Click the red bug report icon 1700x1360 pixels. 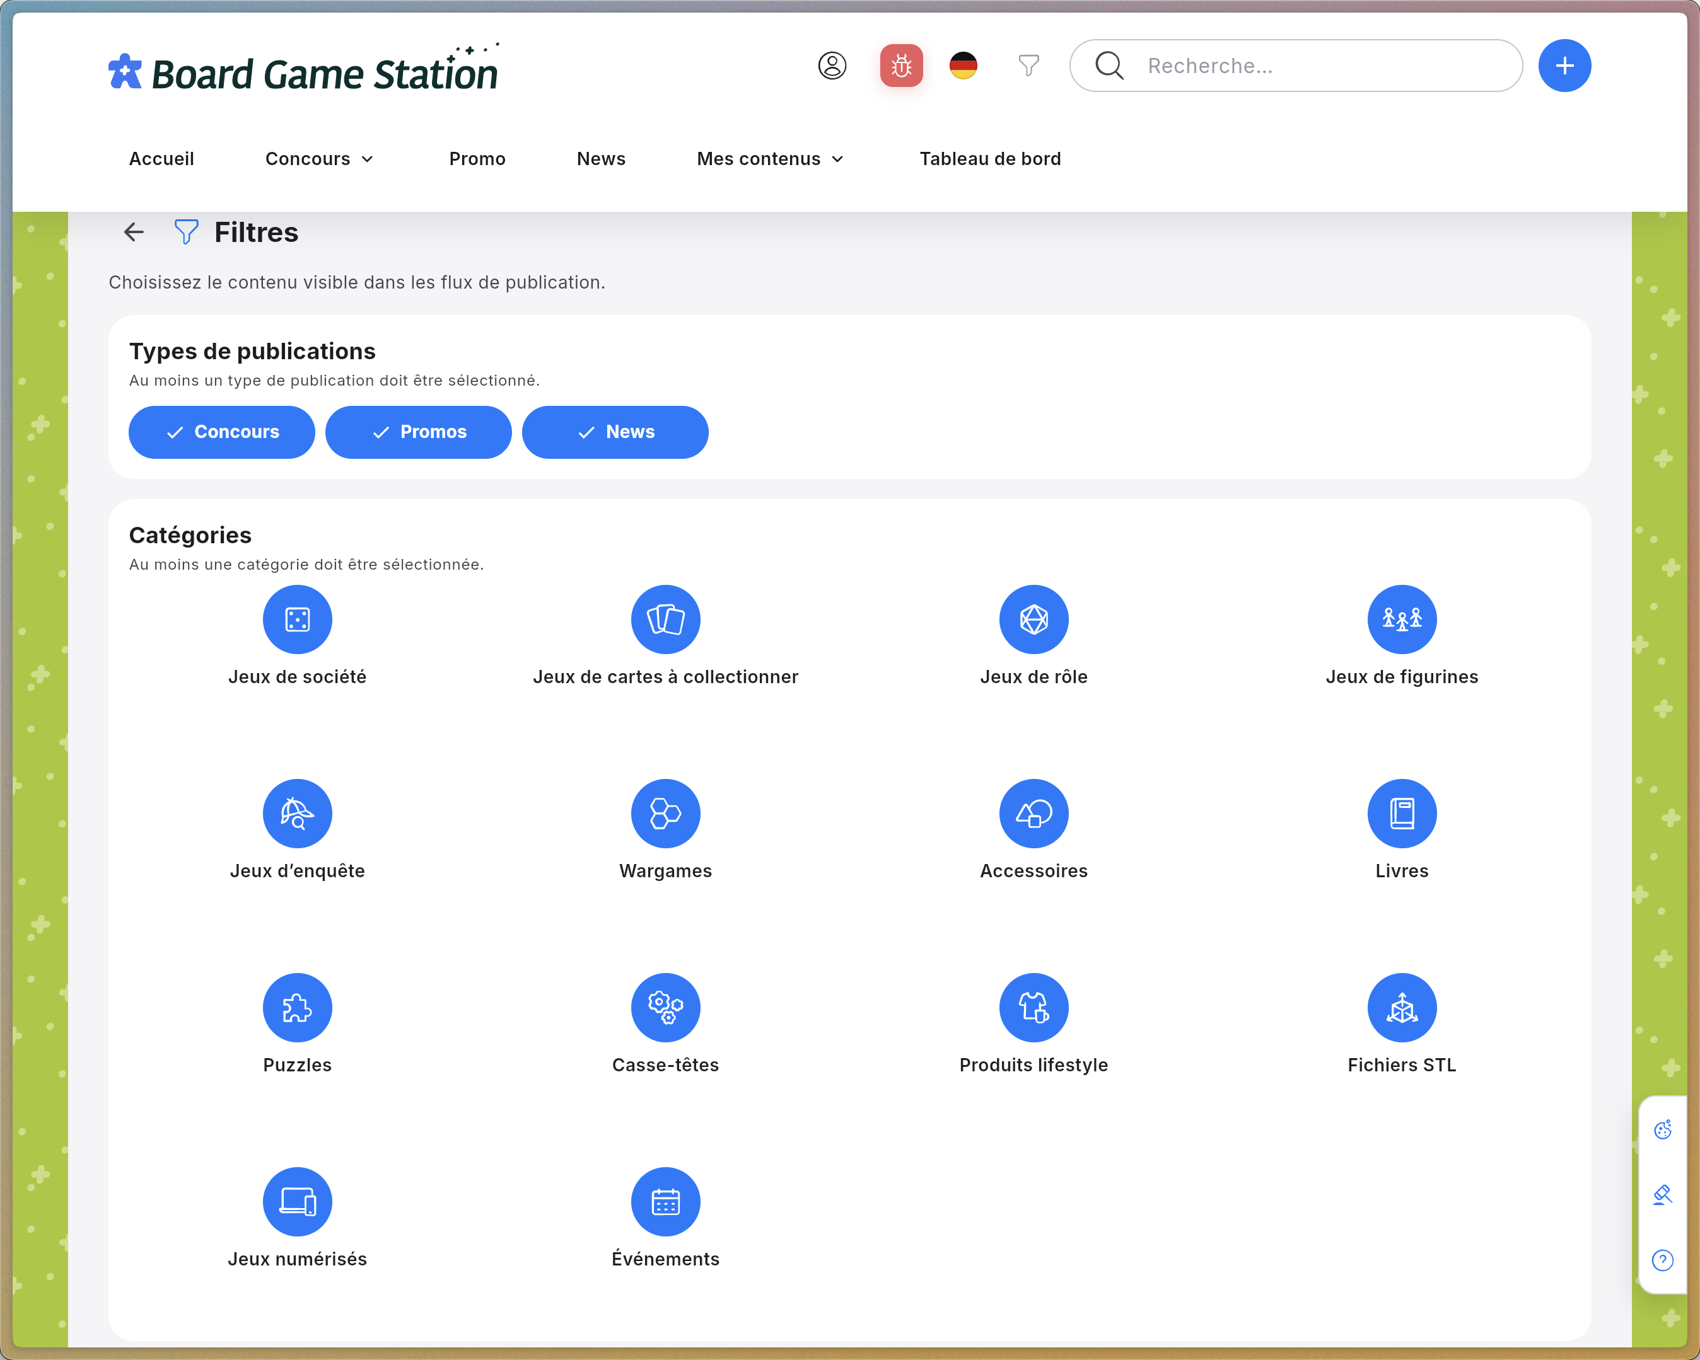click(901, 66)
